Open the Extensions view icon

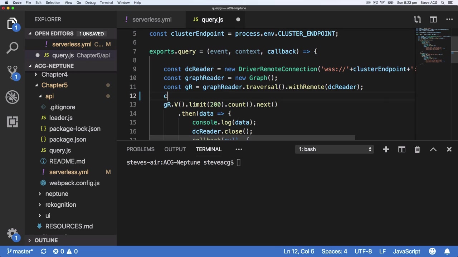click(12, 122)
